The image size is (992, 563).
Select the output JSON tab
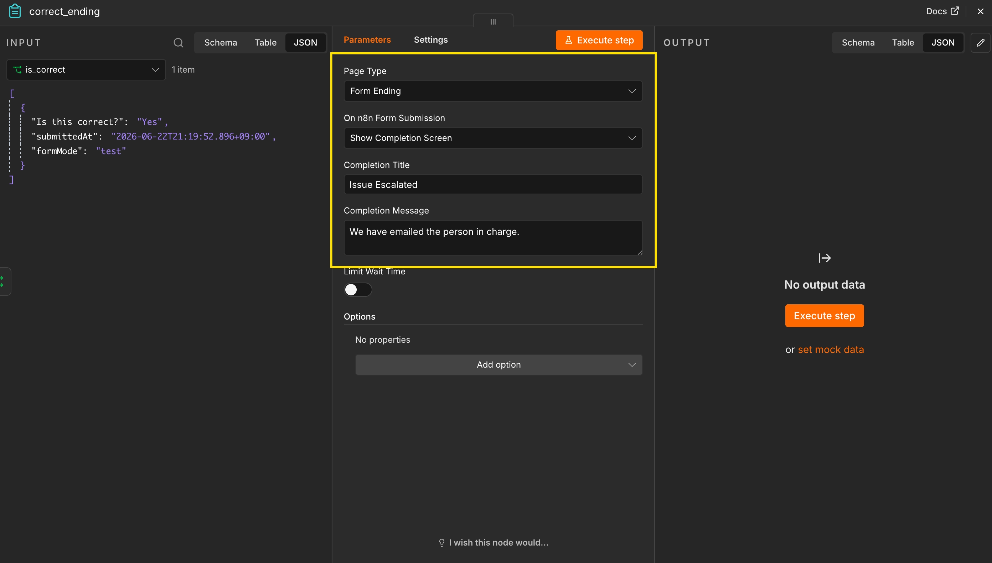[943, 43]
